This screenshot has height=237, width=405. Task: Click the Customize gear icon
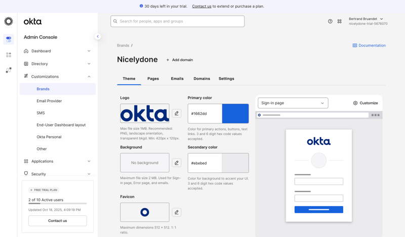(355, 103)
